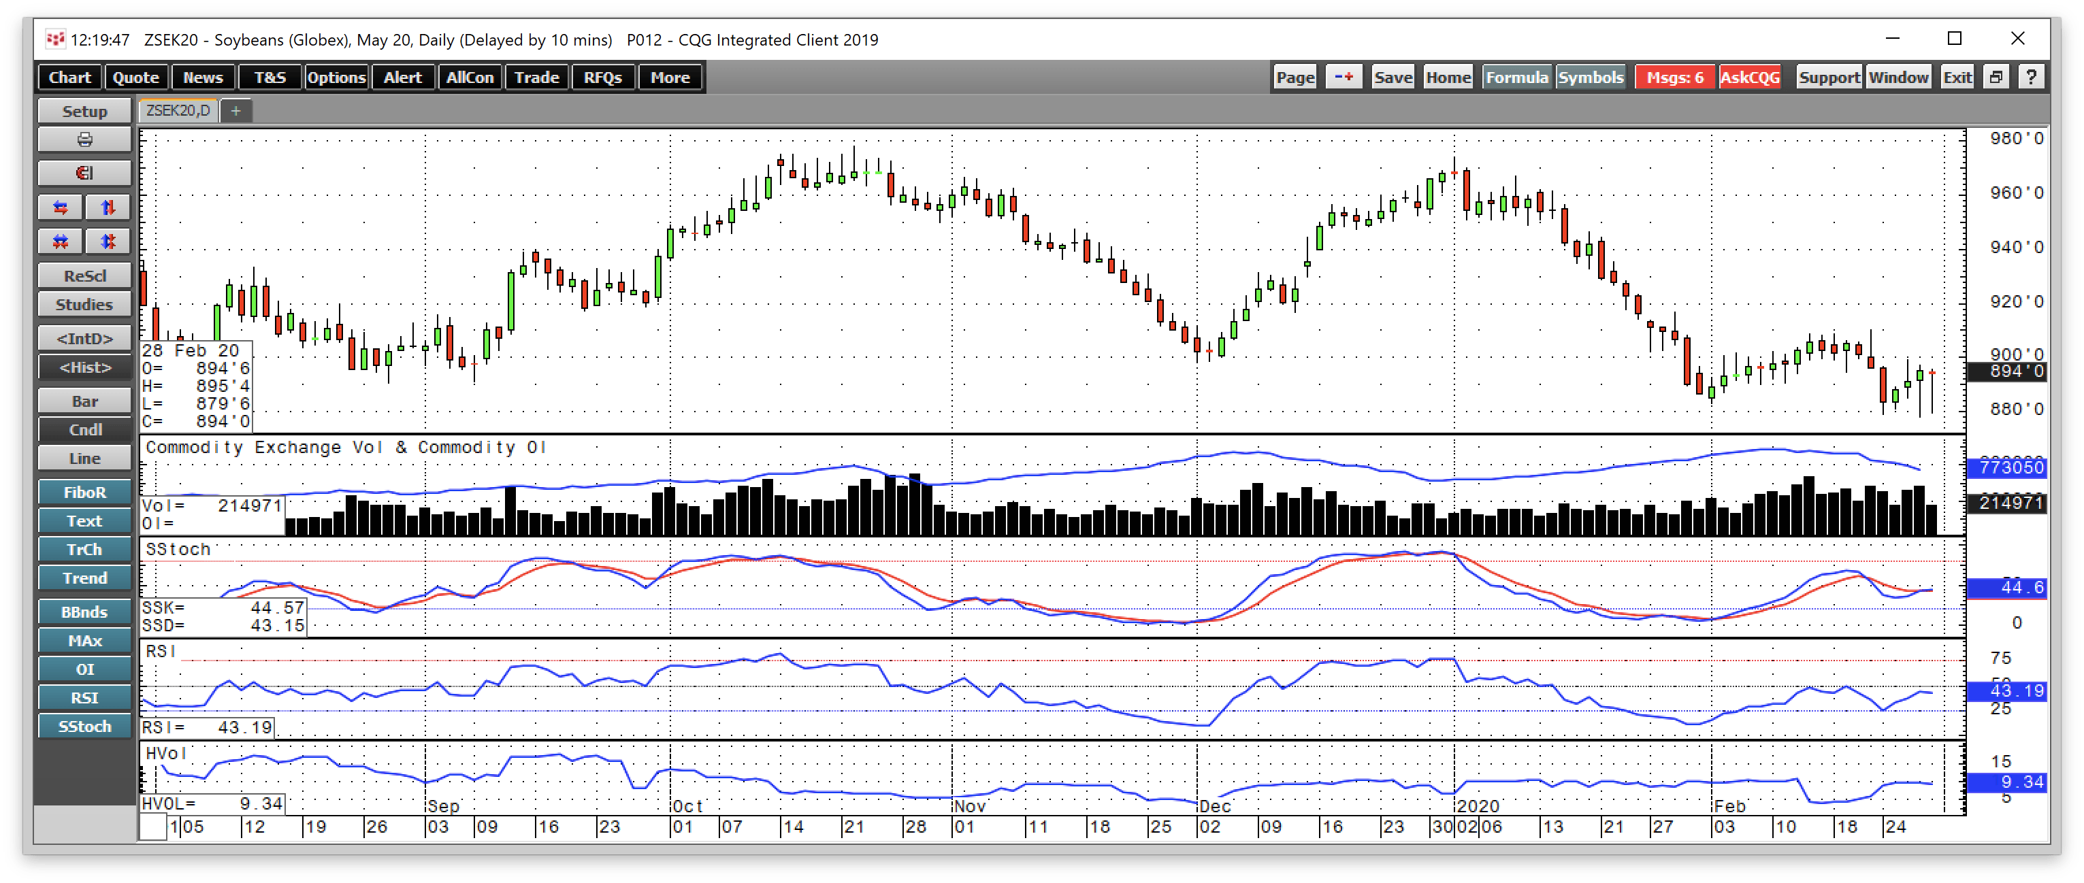The image size is (2084, 883).
Task: Click the OHLC data box for 28 Feb 20
Action: click(197, 386)
